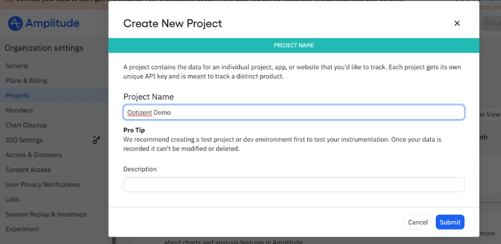Click the PROJECT NAME step header

tap(294, 45)
